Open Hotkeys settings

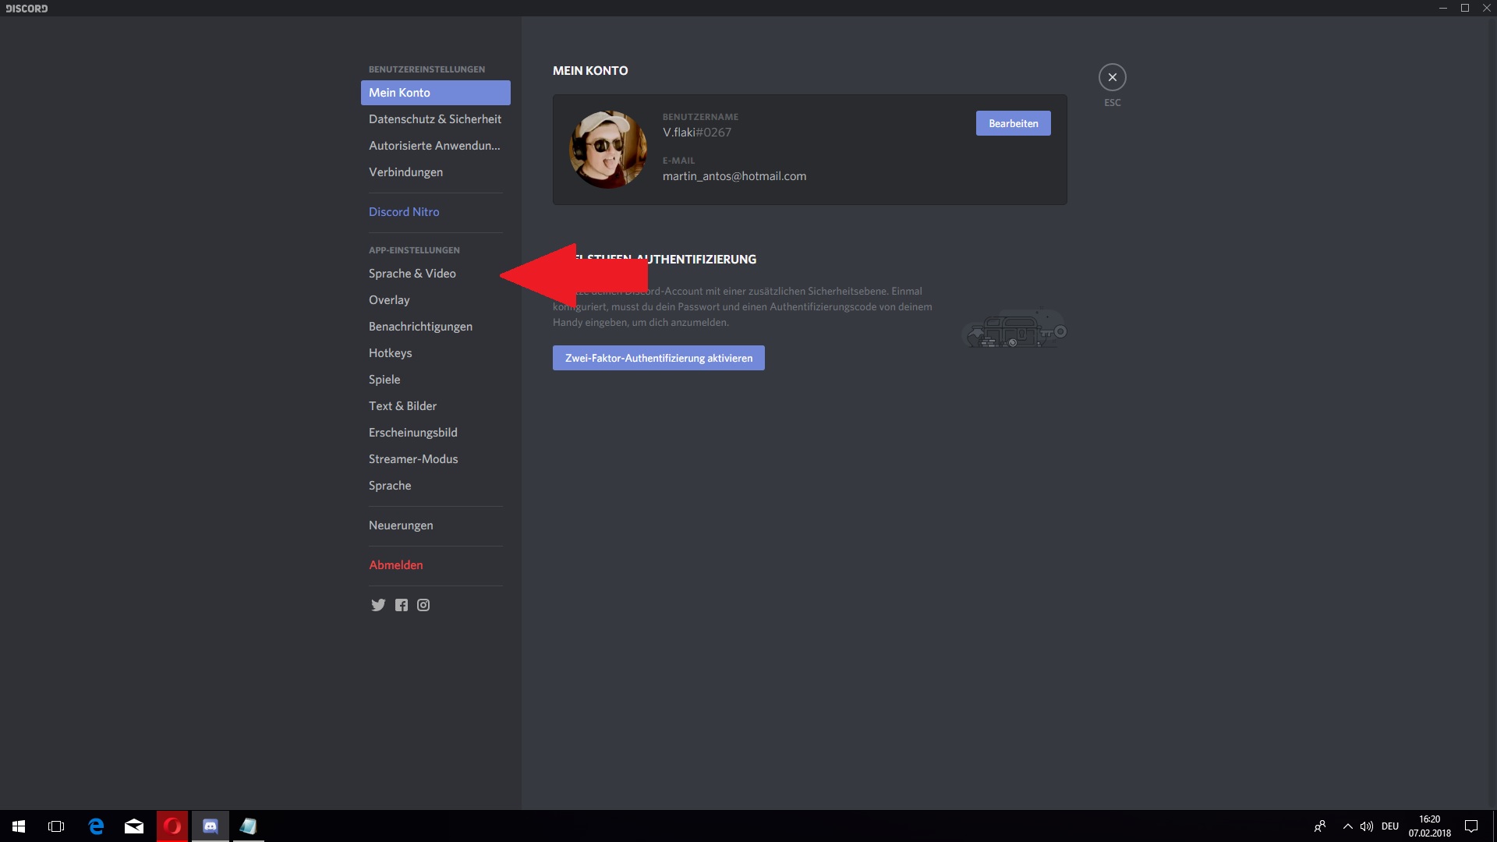click(435, 353)
